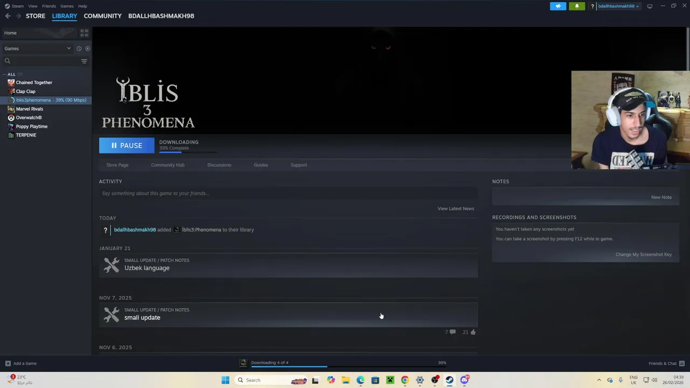
Task: Open bdallhbashmakh98 profile in activity feed
Action: pyautogui.click(x=135, y=230)
